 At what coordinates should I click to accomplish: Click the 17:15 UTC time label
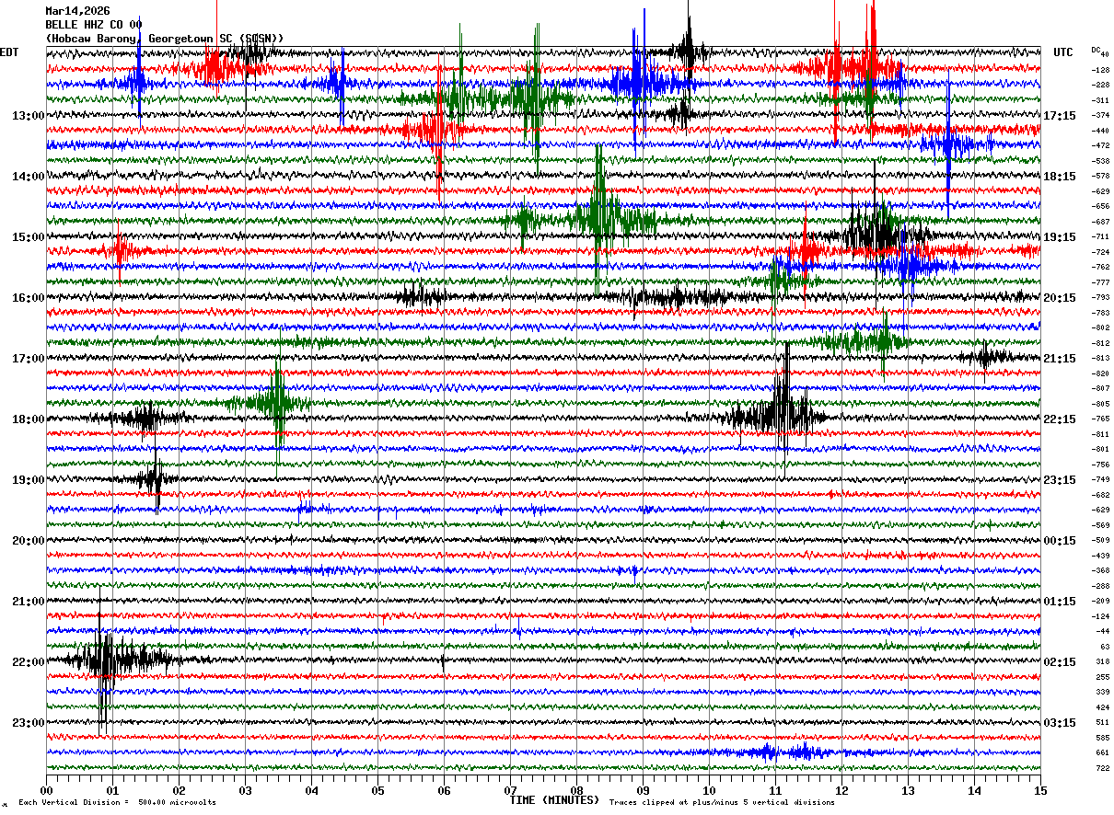1060,115
